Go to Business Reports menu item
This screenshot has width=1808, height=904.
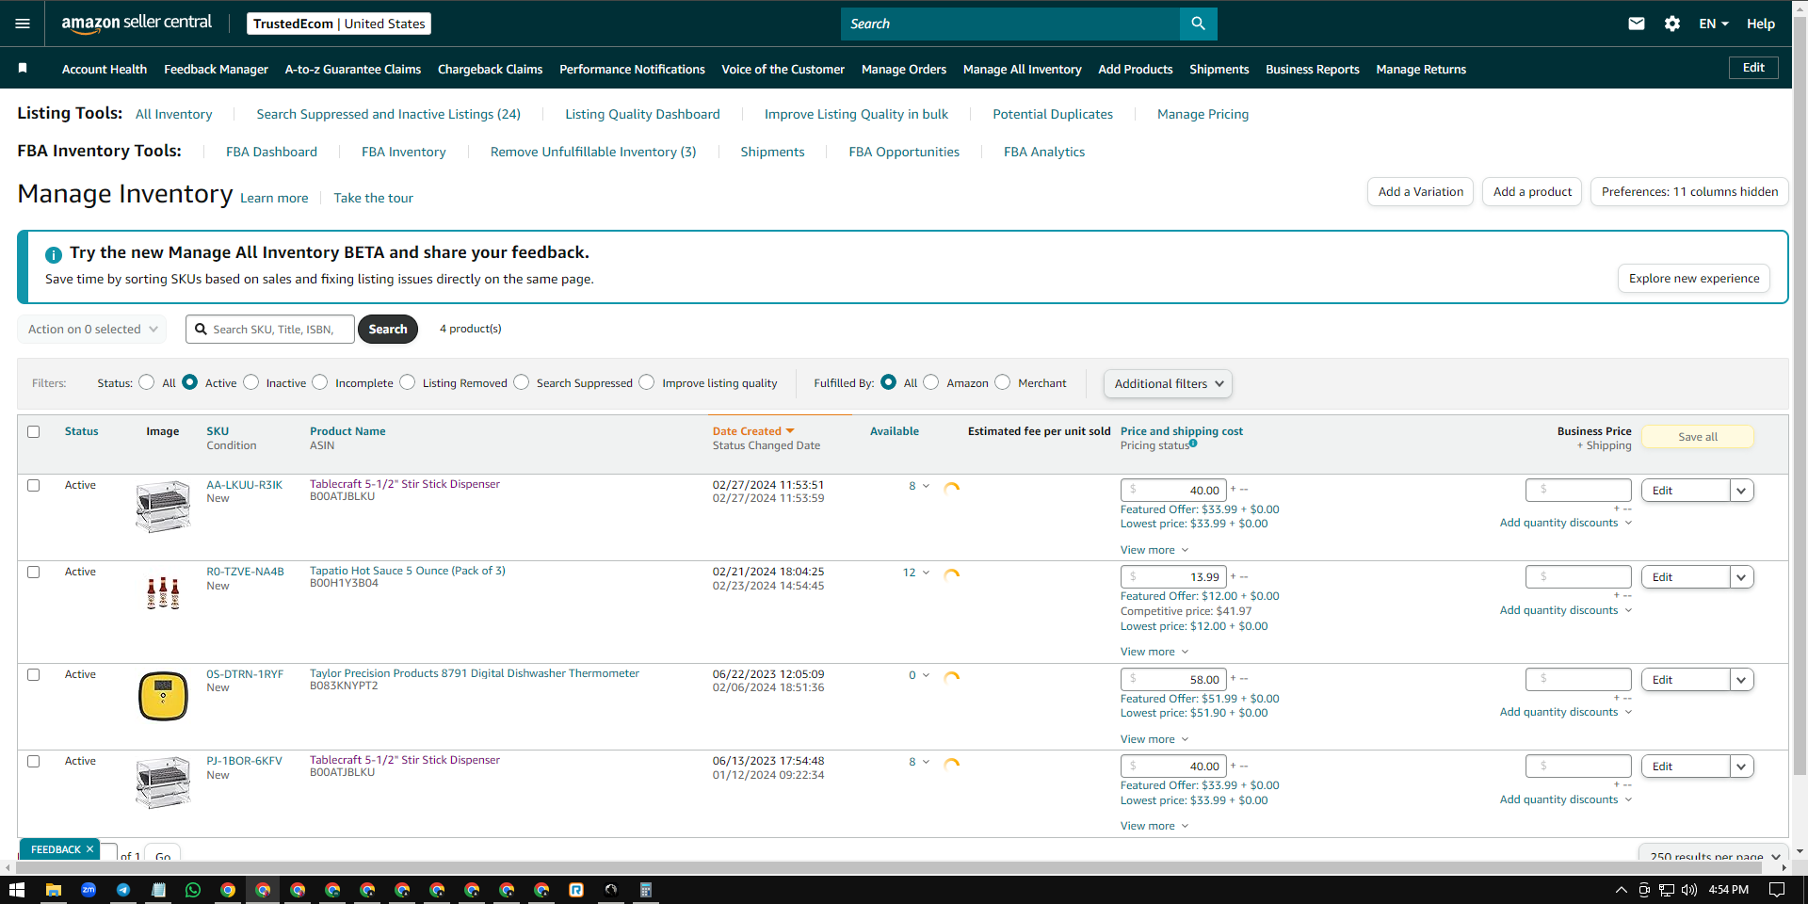click(1313, 69)
